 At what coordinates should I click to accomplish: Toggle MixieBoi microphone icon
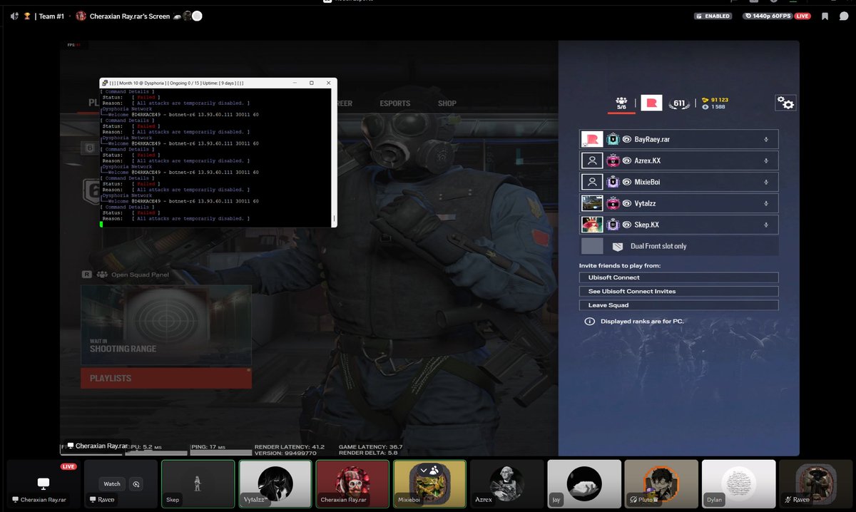point(765,182)
